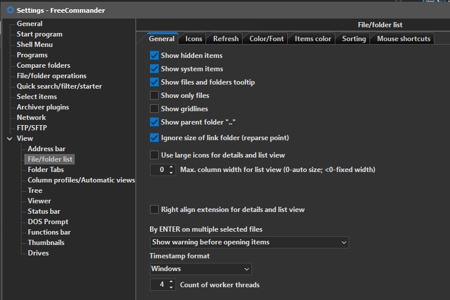Open the Color/Font tab

pyautogui.click(x=266, y=39)
